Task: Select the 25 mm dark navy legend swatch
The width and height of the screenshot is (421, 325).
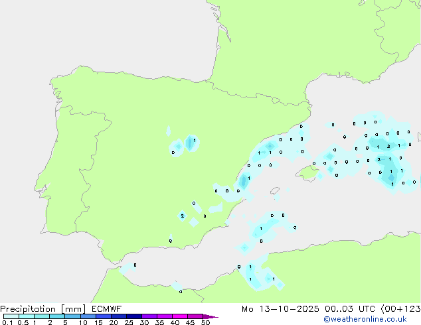Action: (133, 317)
